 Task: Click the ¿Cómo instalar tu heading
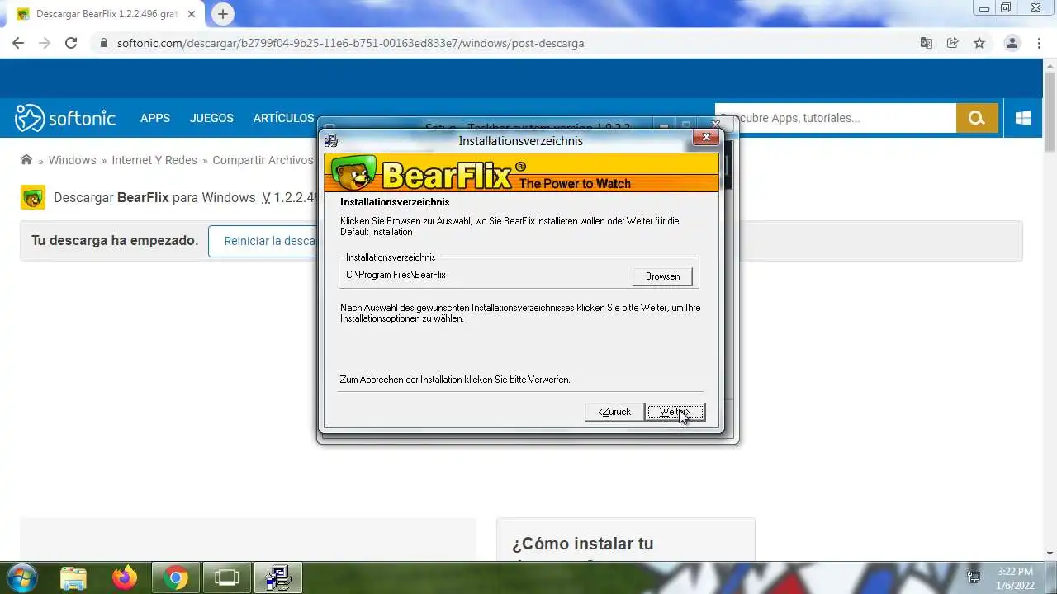tap(582, 544)
